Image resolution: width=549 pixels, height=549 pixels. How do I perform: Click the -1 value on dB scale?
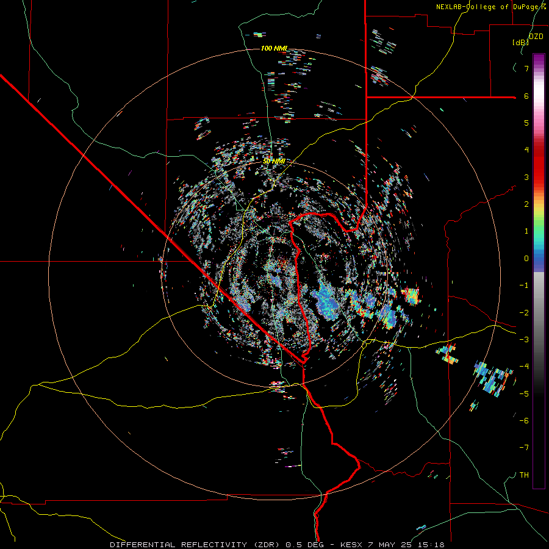524,285
